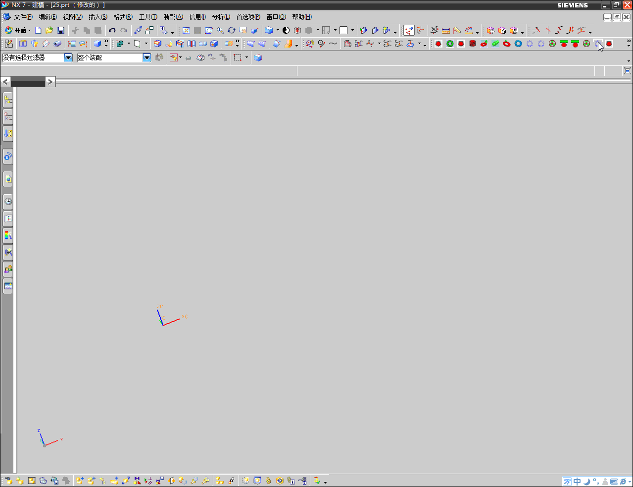Viewport: 633px width, 487px height.
Task: Click the left scroll arrow of navigator bar
Action: pyautogui.click(x=5, y=82)
